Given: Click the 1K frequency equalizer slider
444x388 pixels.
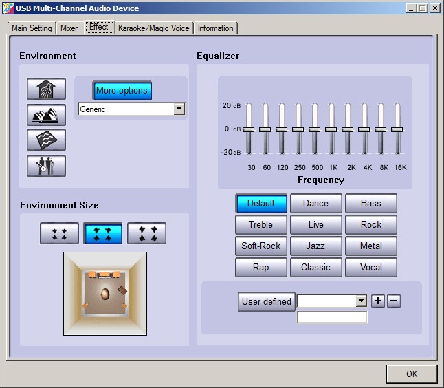Looking at the screenshot, I should [331, 129].
